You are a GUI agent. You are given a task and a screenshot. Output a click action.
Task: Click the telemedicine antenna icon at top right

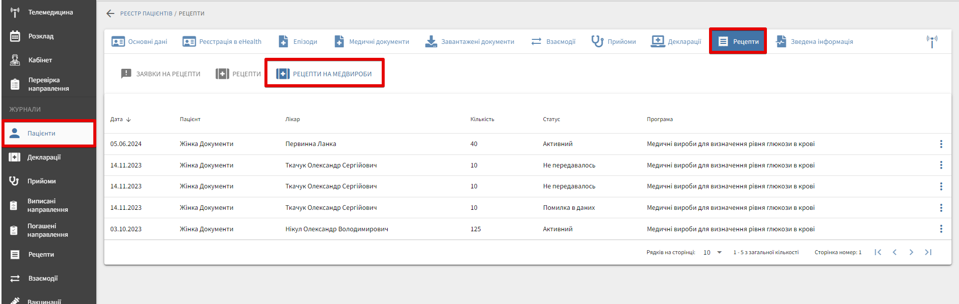[932, 41]
